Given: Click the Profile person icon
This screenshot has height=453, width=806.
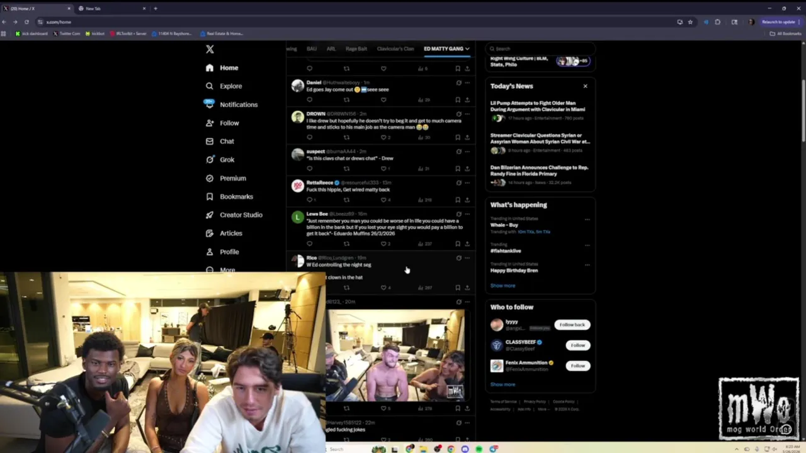Looking at the screenshot, I should [210, 252].
